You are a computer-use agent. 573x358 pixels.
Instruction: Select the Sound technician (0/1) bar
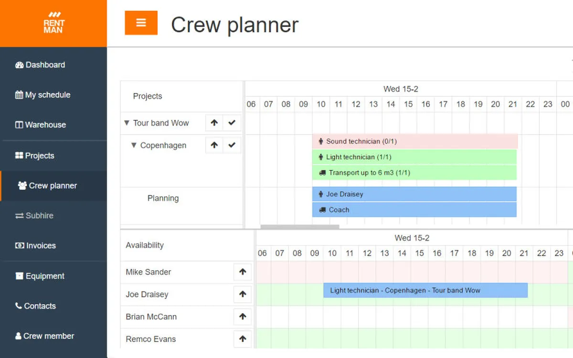[x=415, y=141]
